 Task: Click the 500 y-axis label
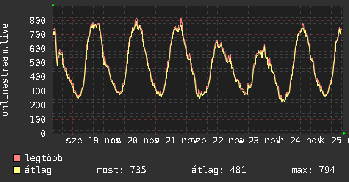point(38,63)
